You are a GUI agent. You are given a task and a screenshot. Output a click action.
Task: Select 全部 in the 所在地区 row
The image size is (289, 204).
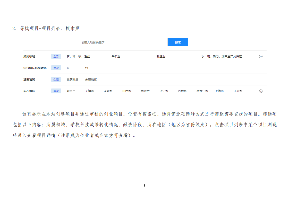(56, 91)
